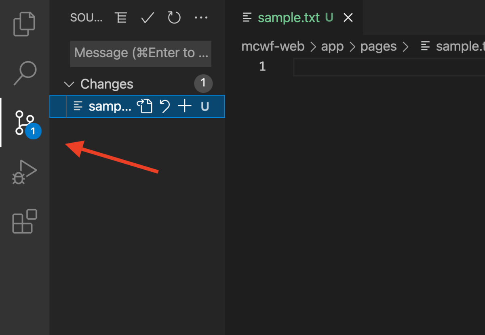Click the commit message input box

coord(141,53)
